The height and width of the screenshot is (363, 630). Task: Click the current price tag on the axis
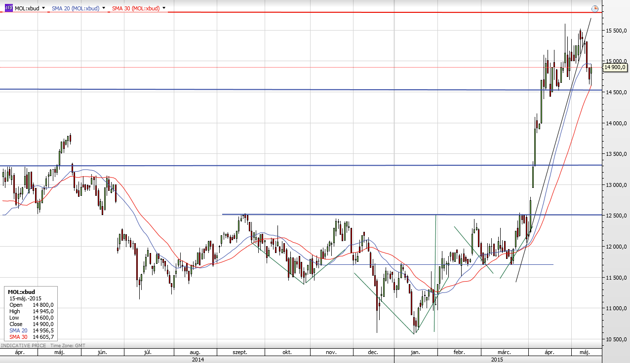coord(615,67)
